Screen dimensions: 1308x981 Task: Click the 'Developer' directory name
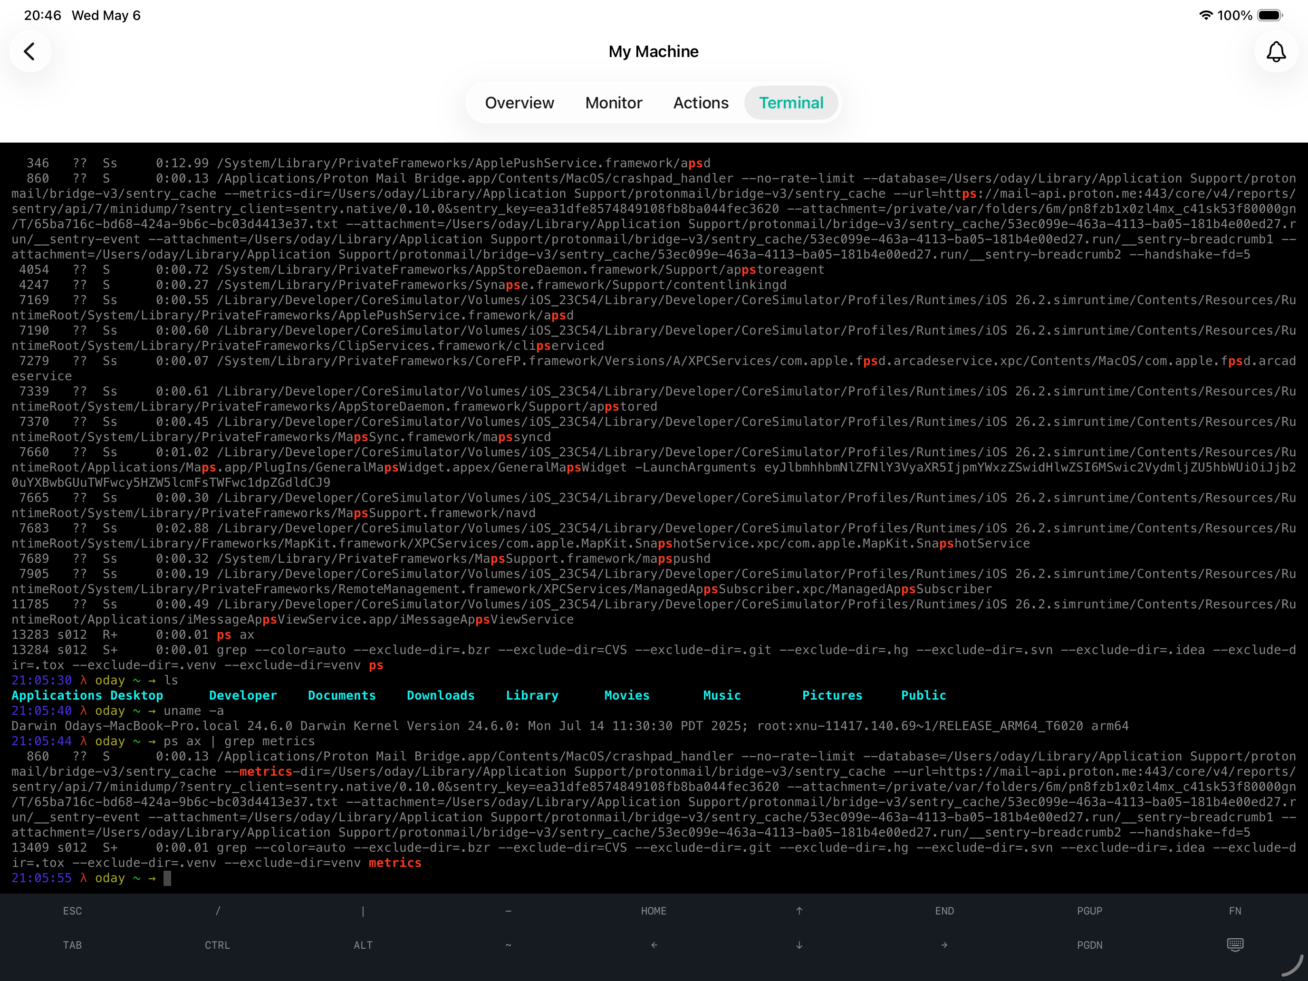(x=243, y=695)
